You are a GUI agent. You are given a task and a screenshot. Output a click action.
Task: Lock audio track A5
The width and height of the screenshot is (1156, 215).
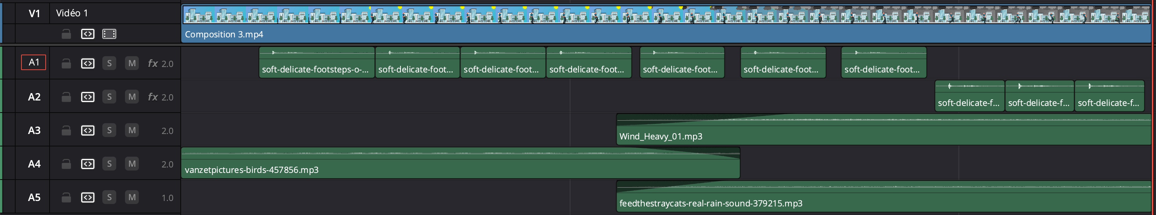[x=66, y=197]
